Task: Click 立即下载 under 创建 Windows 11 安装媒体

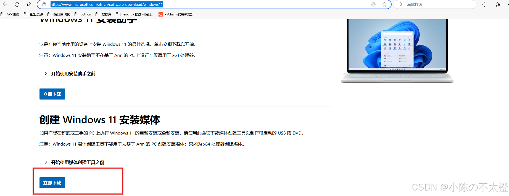Action: pyautogui.click(x=52, y=183)
